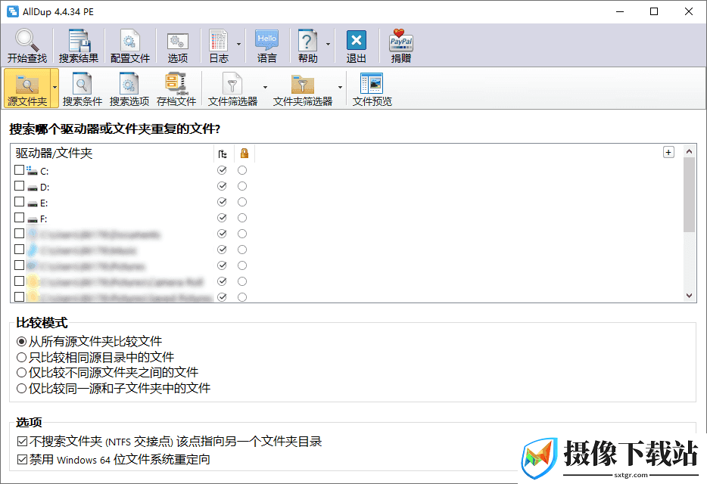Expand the 帮助 dropdown arrow

pyautogui.click(x=328, y=44)
